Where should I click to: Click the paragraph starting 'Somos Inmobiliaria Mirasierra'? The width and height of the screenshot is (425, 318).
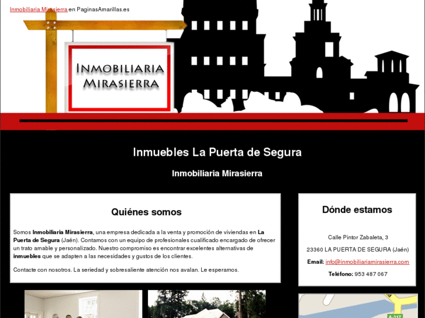pos(144,244)
